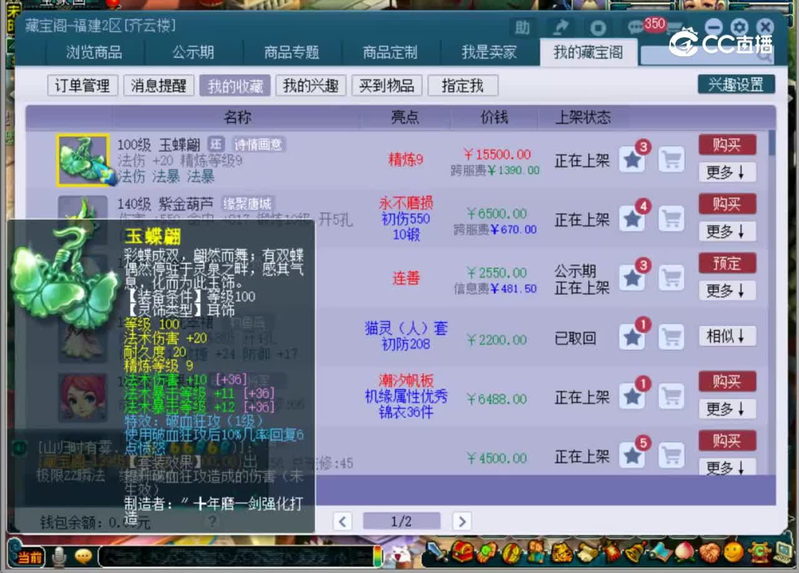Click the green ship wheel icon
Viewport: 799px width, 573px height.
pos(759,552)
